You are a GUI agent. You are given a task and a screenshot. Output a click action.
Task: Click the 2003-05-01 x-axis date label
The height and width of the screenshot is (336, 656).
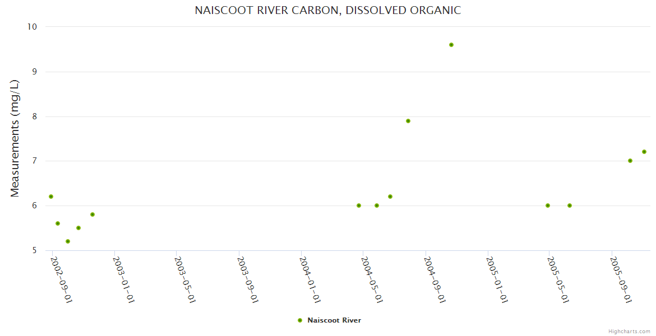(x=185, y=279)
